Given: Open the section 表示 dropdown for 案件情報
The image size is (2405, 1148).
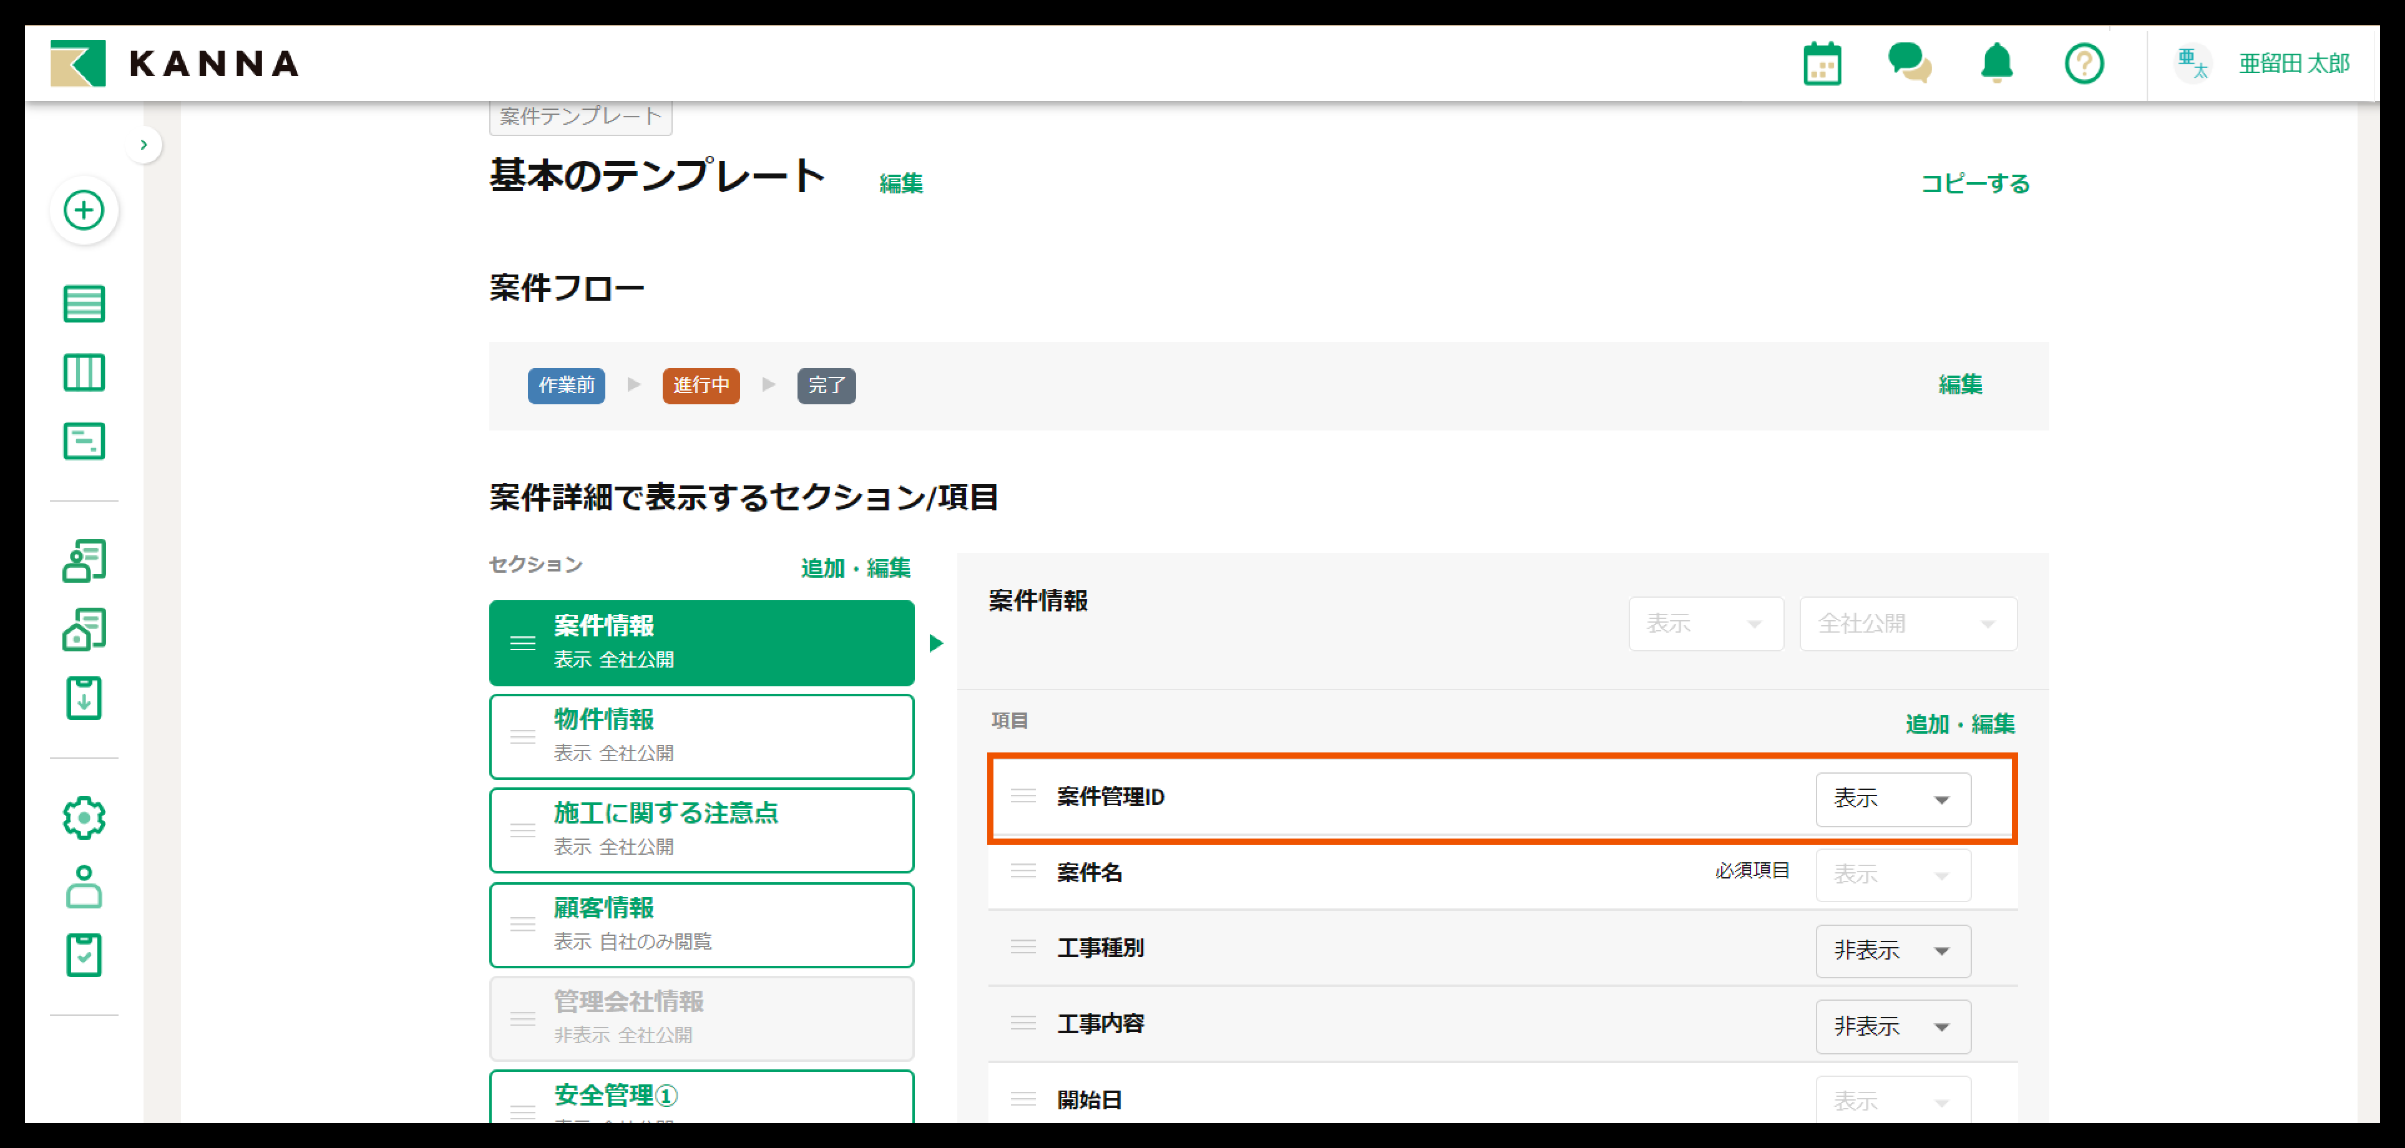Looking at the screenshot, I should click(1705, 623).
